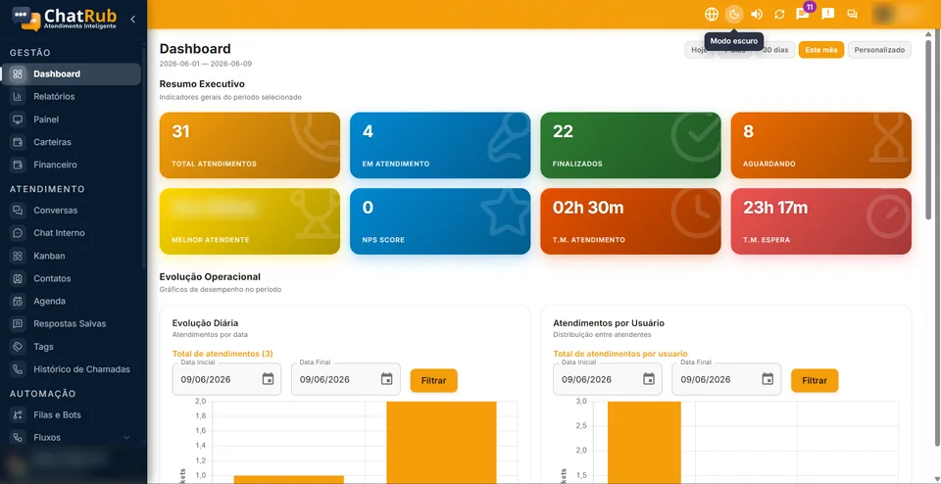Open the double chat bubbles icon

[x=852, y=14]
